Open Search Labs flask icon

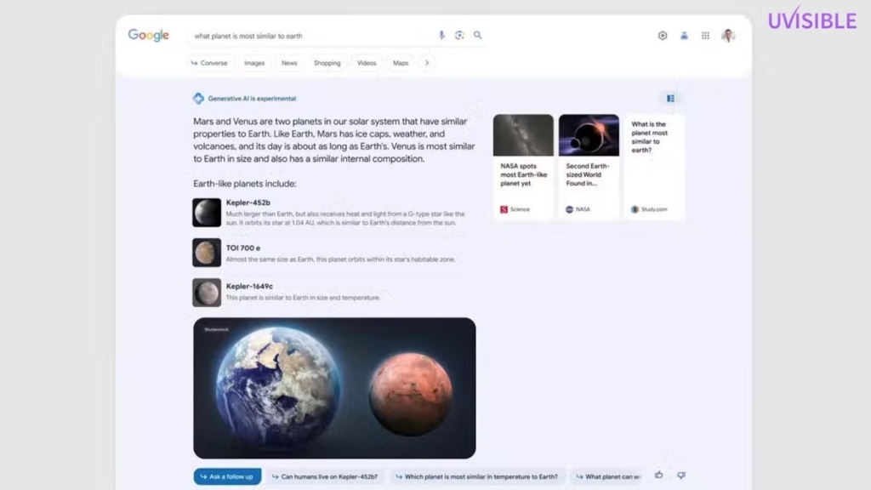(x=684, y=36)
